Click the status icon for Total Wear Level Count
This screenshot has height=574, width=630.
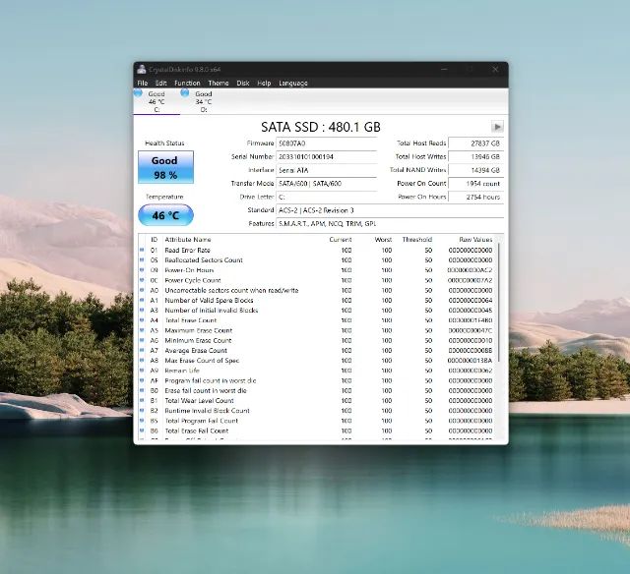click(142, 400)
